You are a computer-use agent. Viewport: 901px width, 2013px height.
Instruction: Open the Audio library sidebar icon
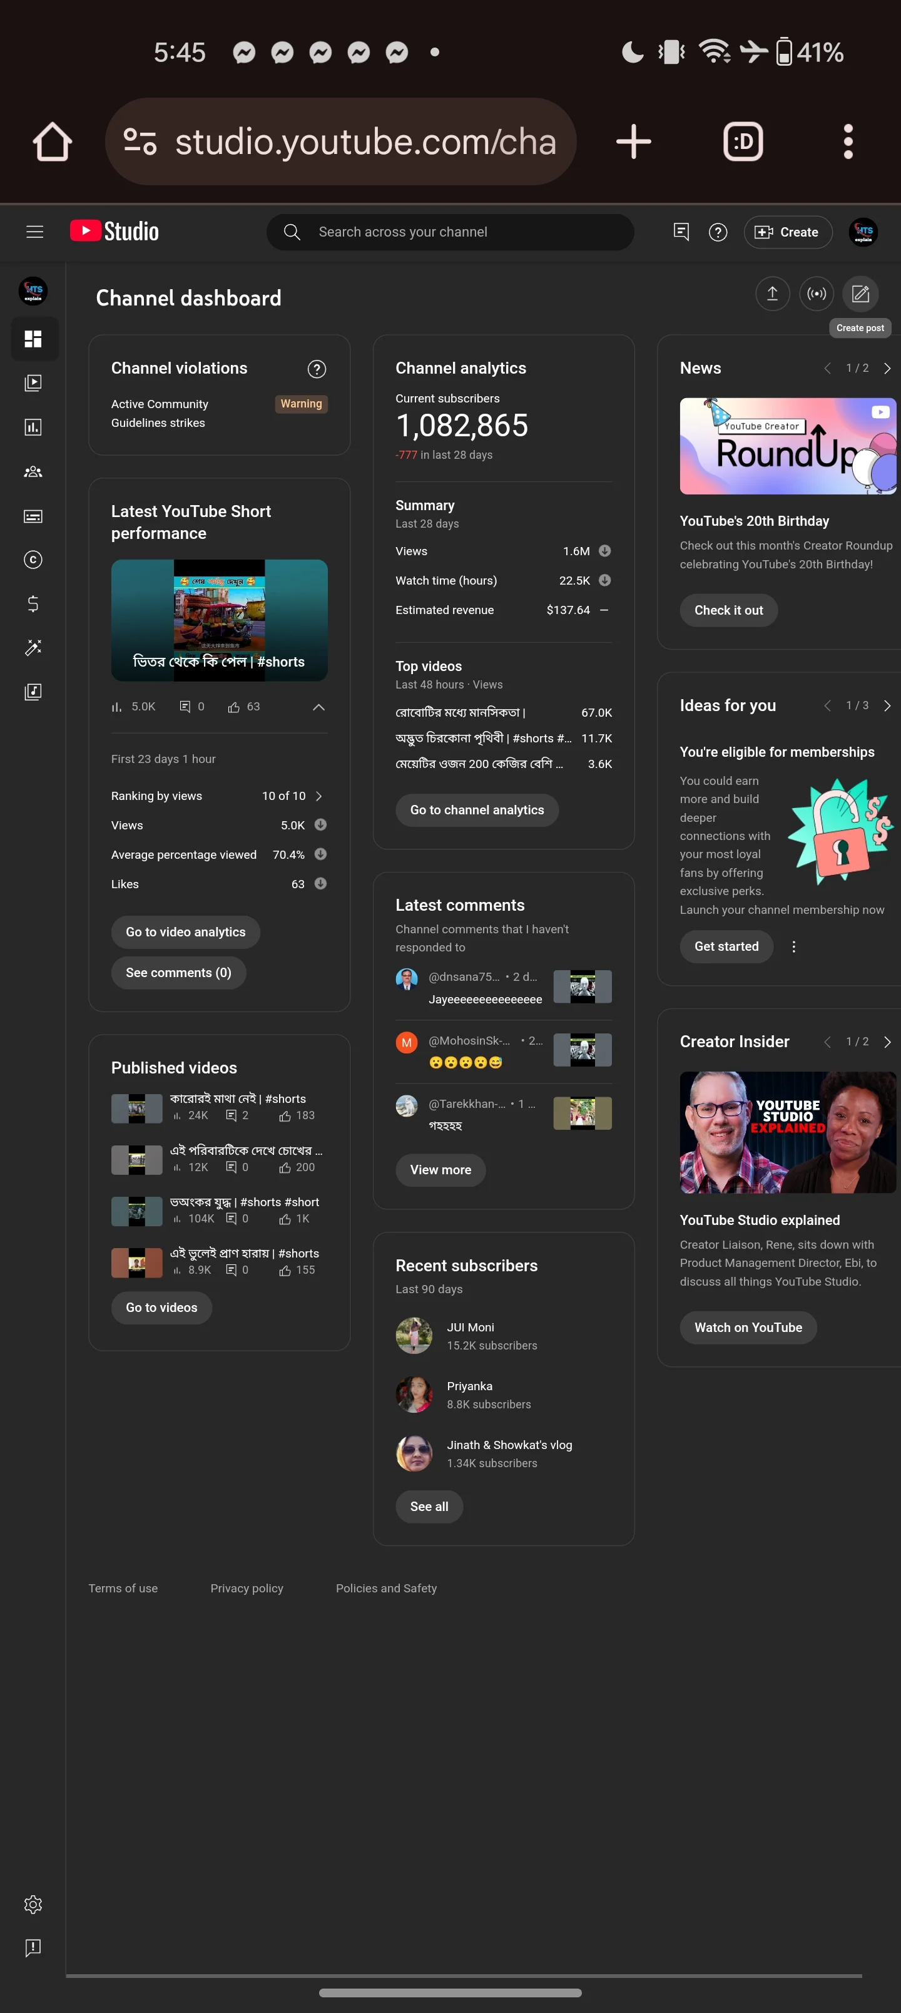[x=33, y=692]
